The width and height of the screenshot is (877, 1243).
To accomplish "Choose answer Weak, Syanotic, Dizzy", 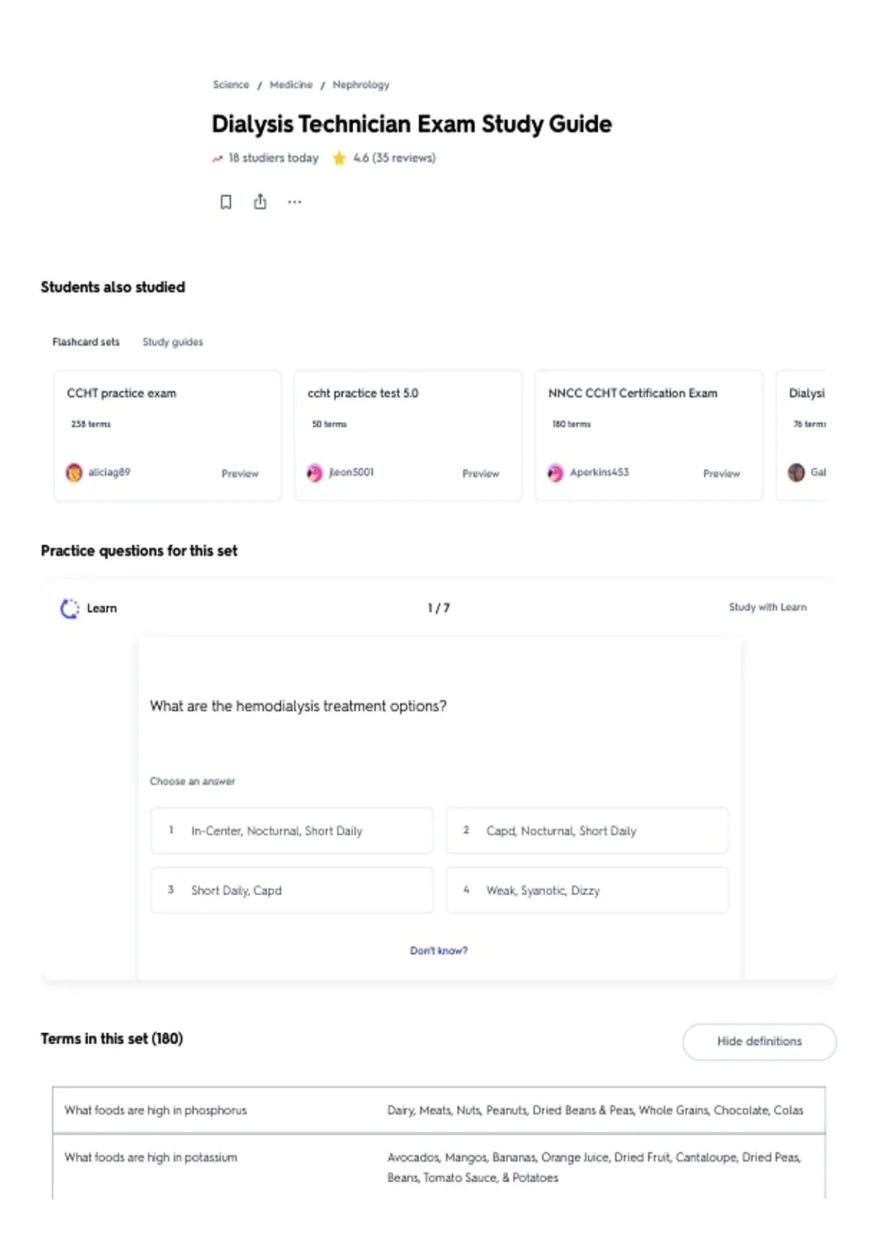I will [588, 891].
